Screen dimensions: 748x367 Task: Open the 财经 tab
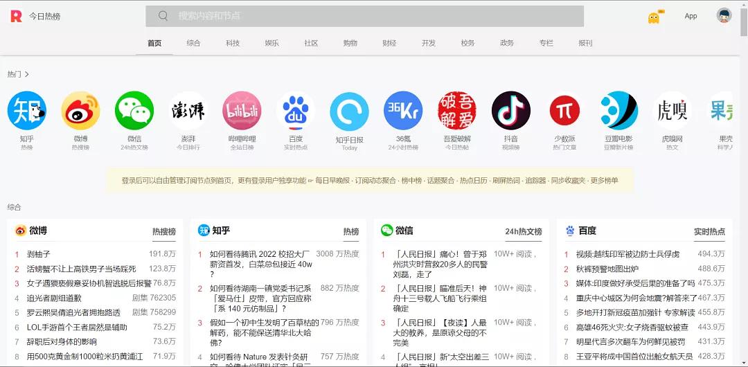click(389, 43)
